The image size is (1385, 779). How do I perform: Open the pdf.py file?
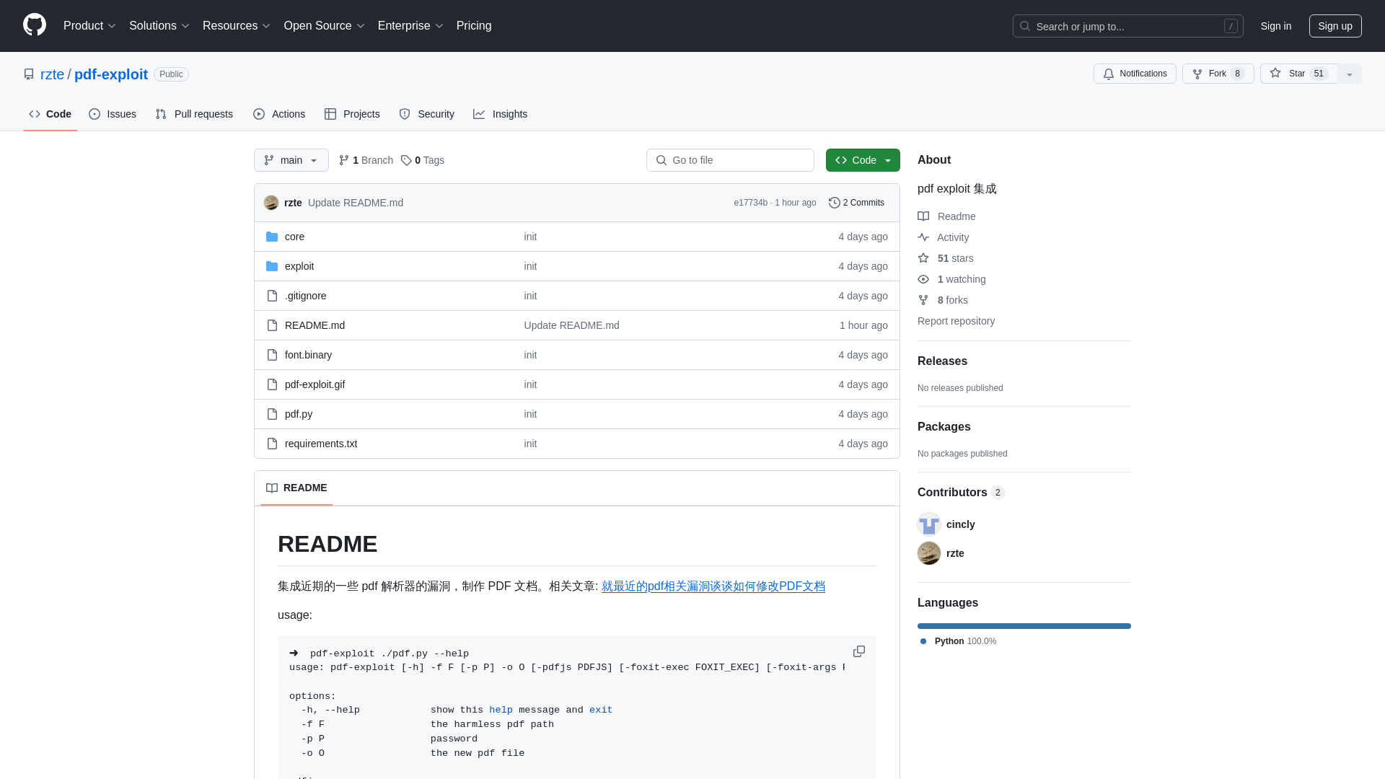coord(299,414)
